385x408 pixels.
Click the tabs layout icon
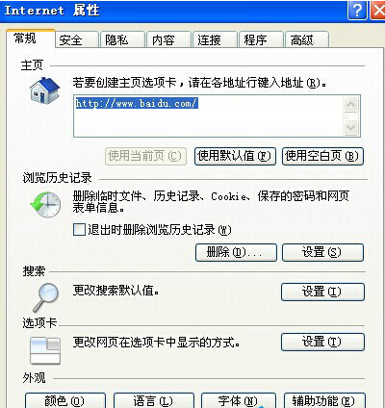[x=45, y=350]
